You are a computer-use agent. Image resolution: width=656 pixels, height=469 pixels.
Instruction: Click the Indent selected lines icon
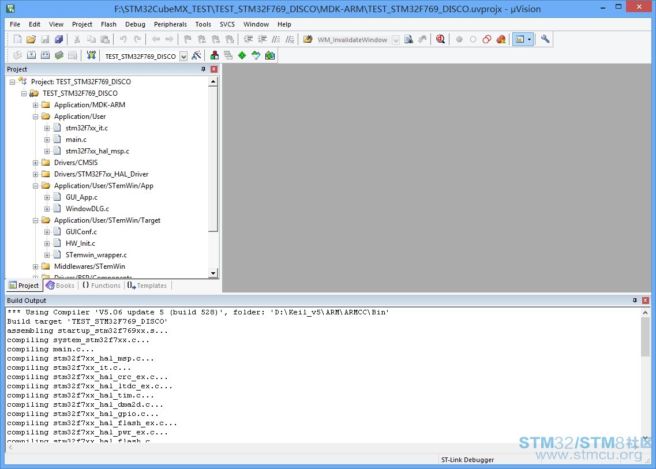click(x=249, y=39)
